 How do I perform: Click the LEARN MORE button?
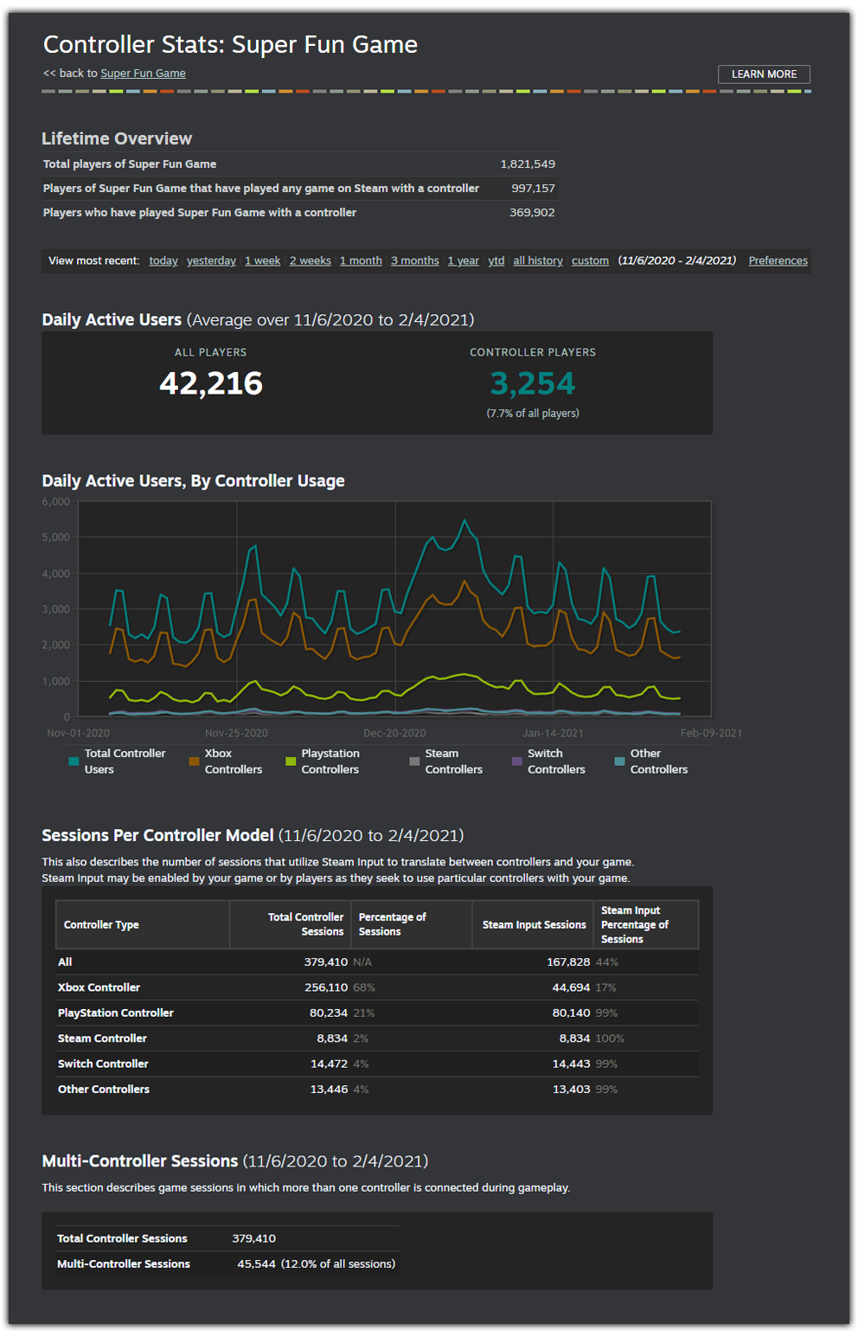(x=764, y=74)
